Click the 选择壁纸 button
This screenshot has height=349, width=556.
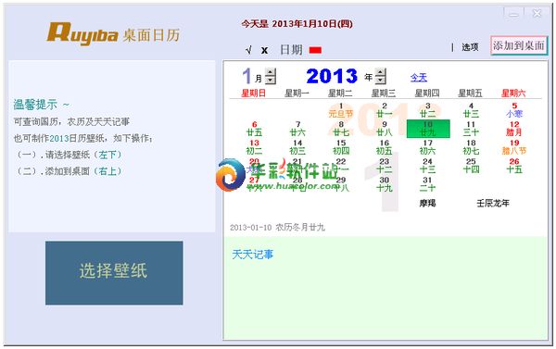coord(114,273)
